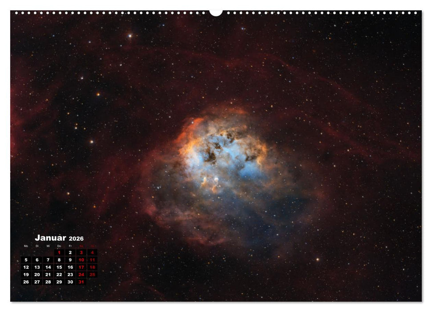Click the date cell for January 1

[x=59, y=253]
